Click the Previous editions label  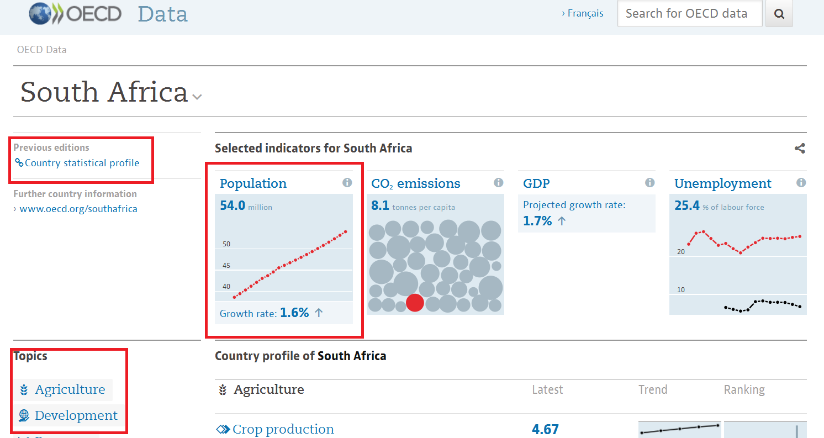[x=51, y=147]
